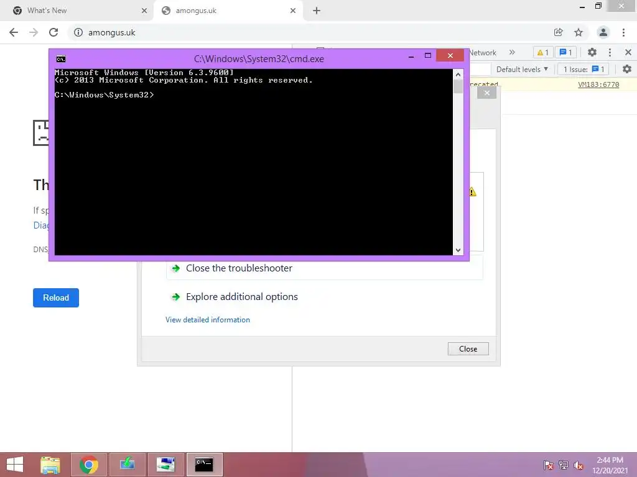Open the green-arrow app in the taskbar
This screenshot has height=477, width=637.
click(127, 465)
